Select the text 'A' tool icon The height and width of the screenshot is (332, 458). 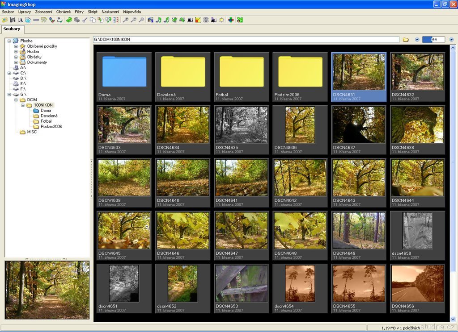pyautogui.click(x=21, y=20)
